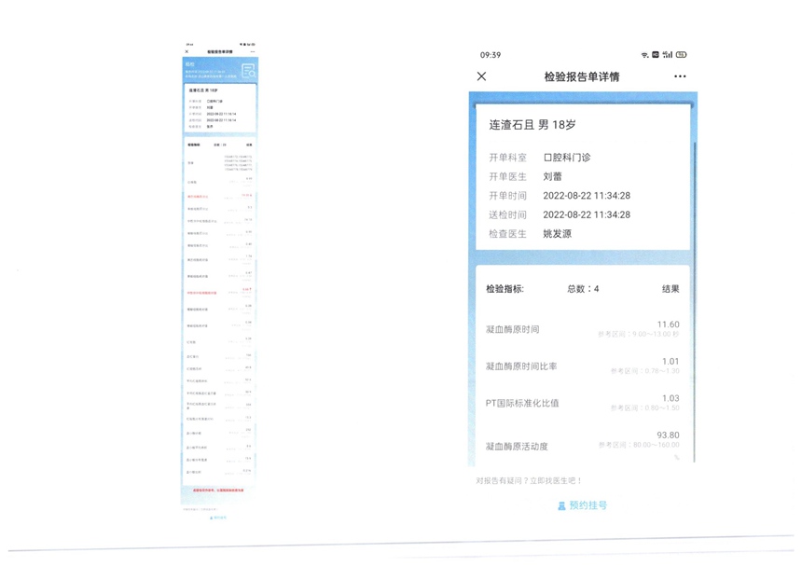Select the ordering doctor 刘蕾
The image size is (802, 566).
pos(552,176)
